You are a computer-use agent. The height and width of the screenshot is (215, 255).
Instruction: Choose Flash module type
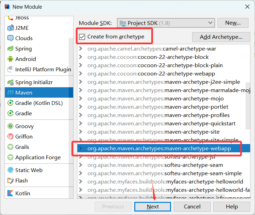39,181
